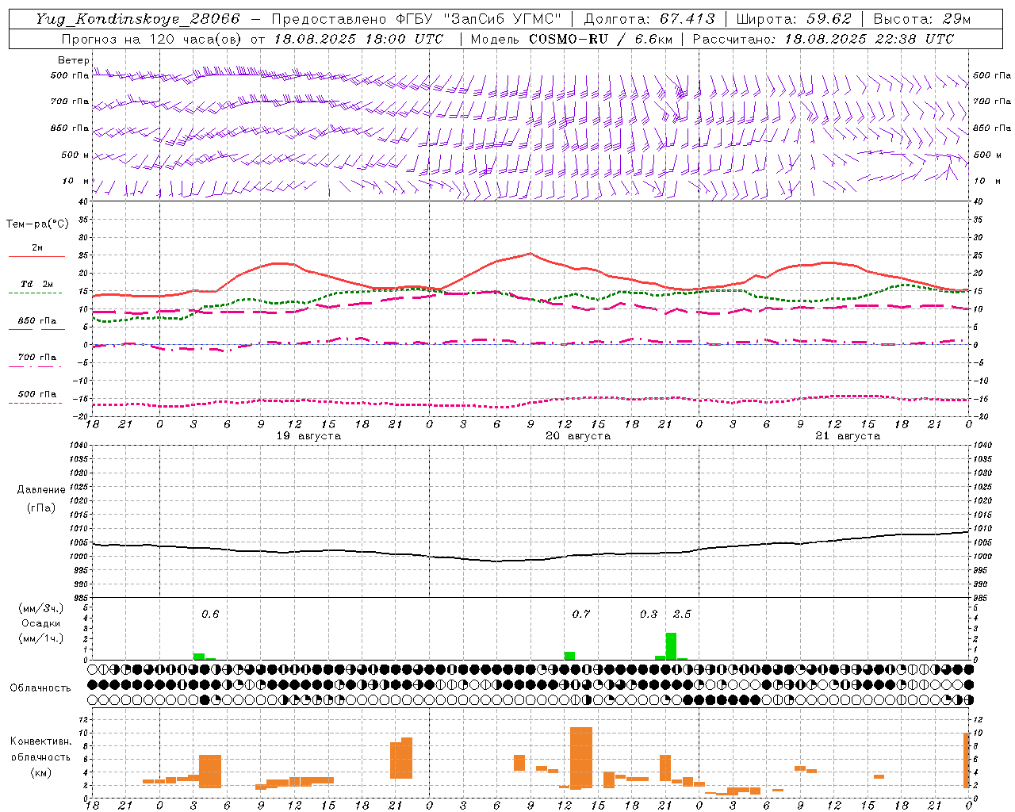Click the 21 августа date label
1015x812 pixels.
coord(848,436)
